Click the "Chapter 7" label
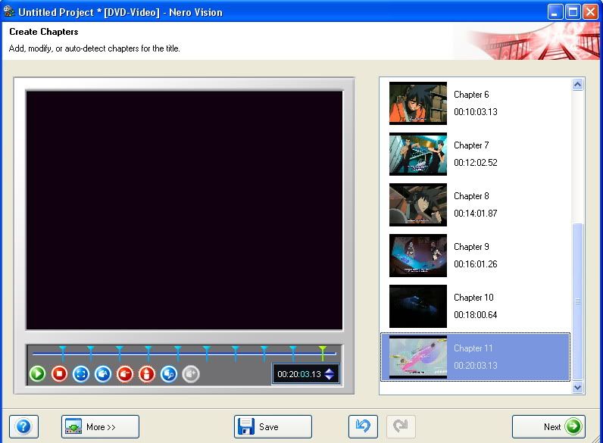The image size is (603, 443). click(x=471, y=145)
